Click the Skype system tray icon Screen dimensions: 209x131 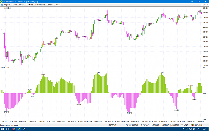pos(187,129)
